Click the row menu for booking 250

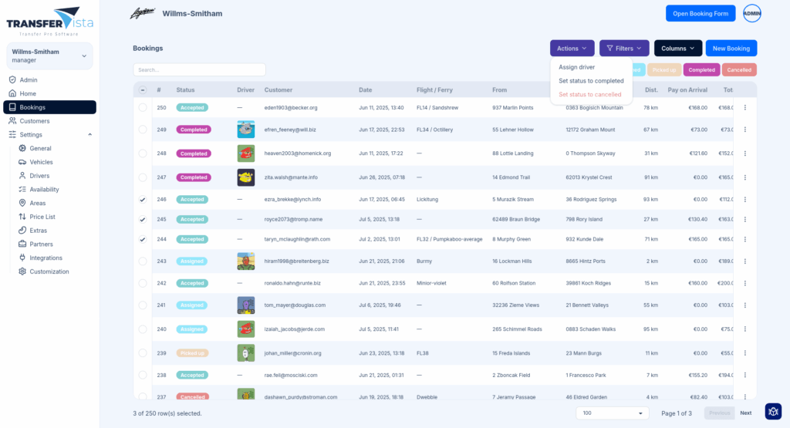coord(744,108)
